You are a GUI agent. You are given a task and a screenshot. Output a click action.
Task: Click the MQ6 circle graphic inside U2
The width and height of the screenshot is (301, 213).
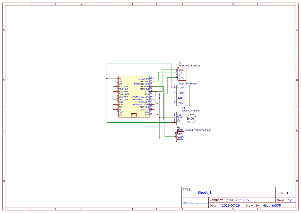192,118
